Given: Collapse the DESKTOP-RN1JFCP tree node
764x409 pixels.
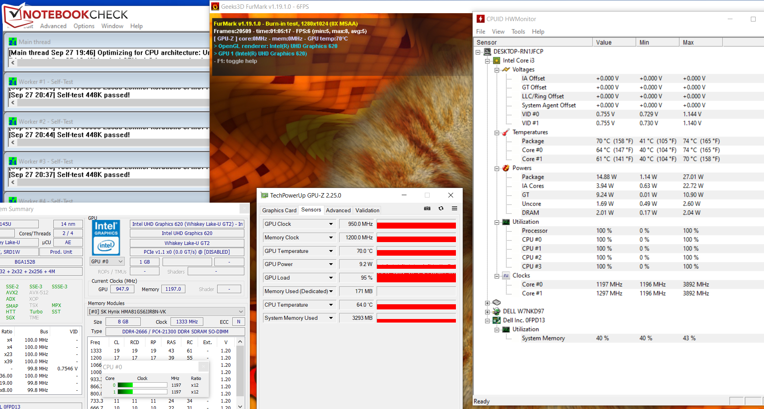Looking at the screenshot, I should pos(478,52).
